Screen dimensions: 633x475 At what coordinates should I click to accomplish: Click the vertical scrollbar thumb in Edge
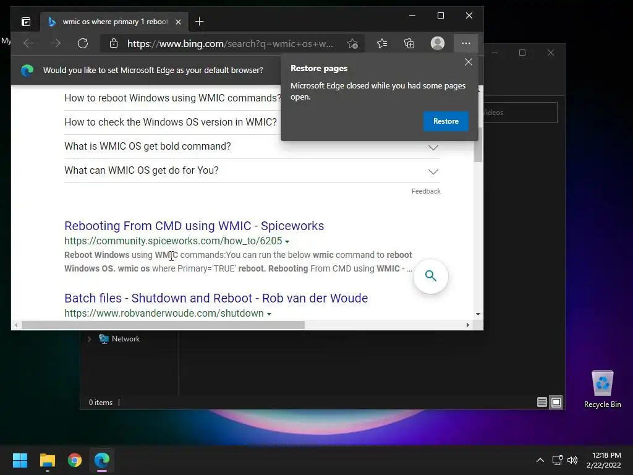[478, 145]
